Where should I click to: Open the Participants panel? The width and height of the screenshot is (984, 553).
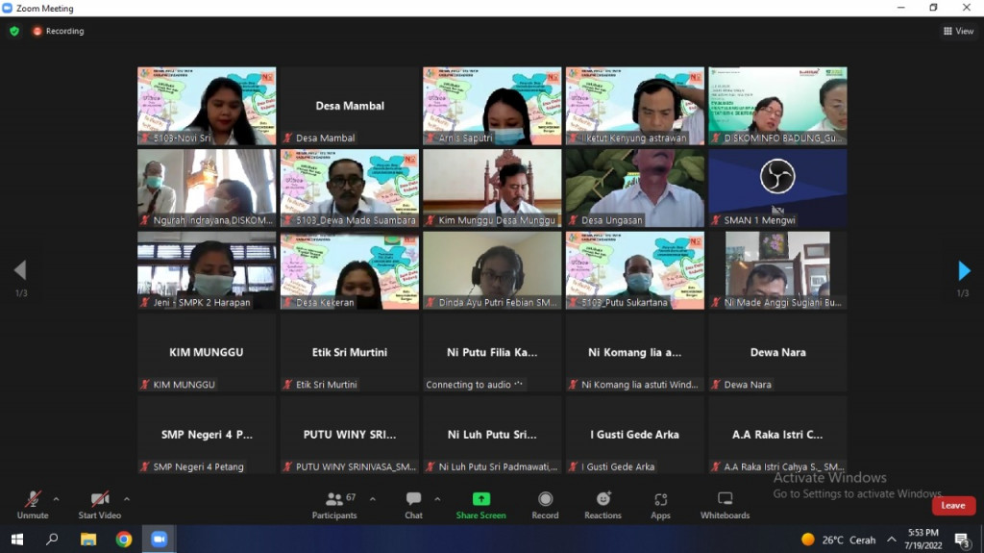point(334,504)
